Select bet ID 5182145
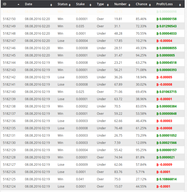Image resolution: width=187 pixels, height=192 pixels. click(x=9, y=55)
